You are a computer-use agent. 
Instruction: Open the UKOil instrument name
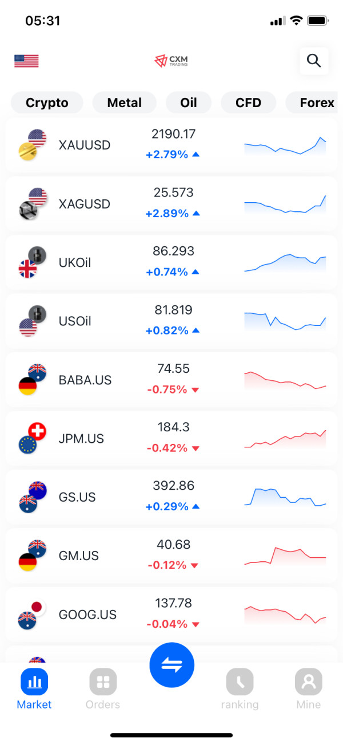75,263
